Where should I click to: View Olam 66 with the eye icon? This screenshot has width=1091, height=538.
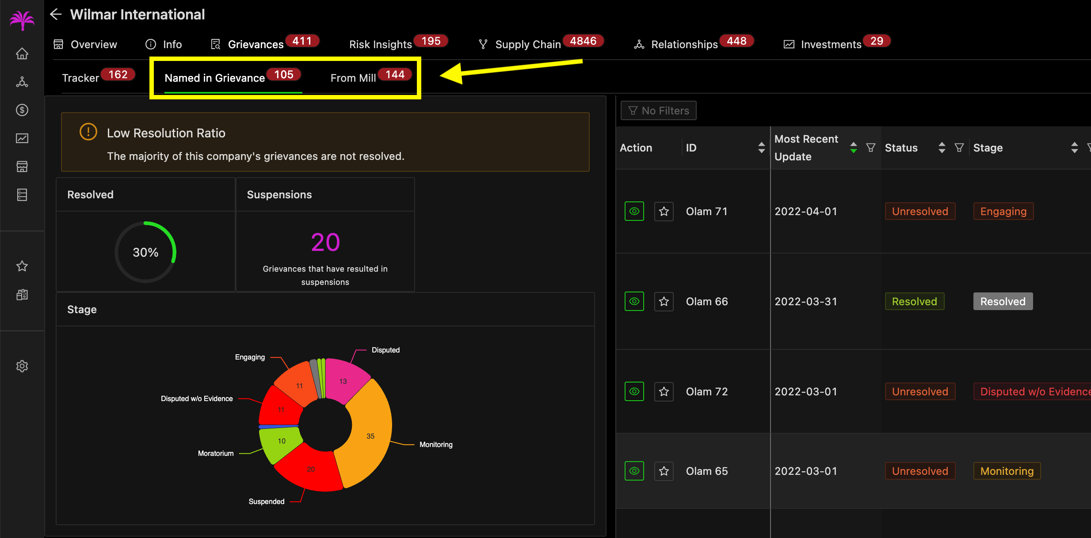634,302
